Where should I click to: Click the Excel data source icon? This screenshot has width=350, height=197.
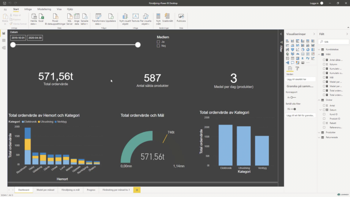click(41, 18)
